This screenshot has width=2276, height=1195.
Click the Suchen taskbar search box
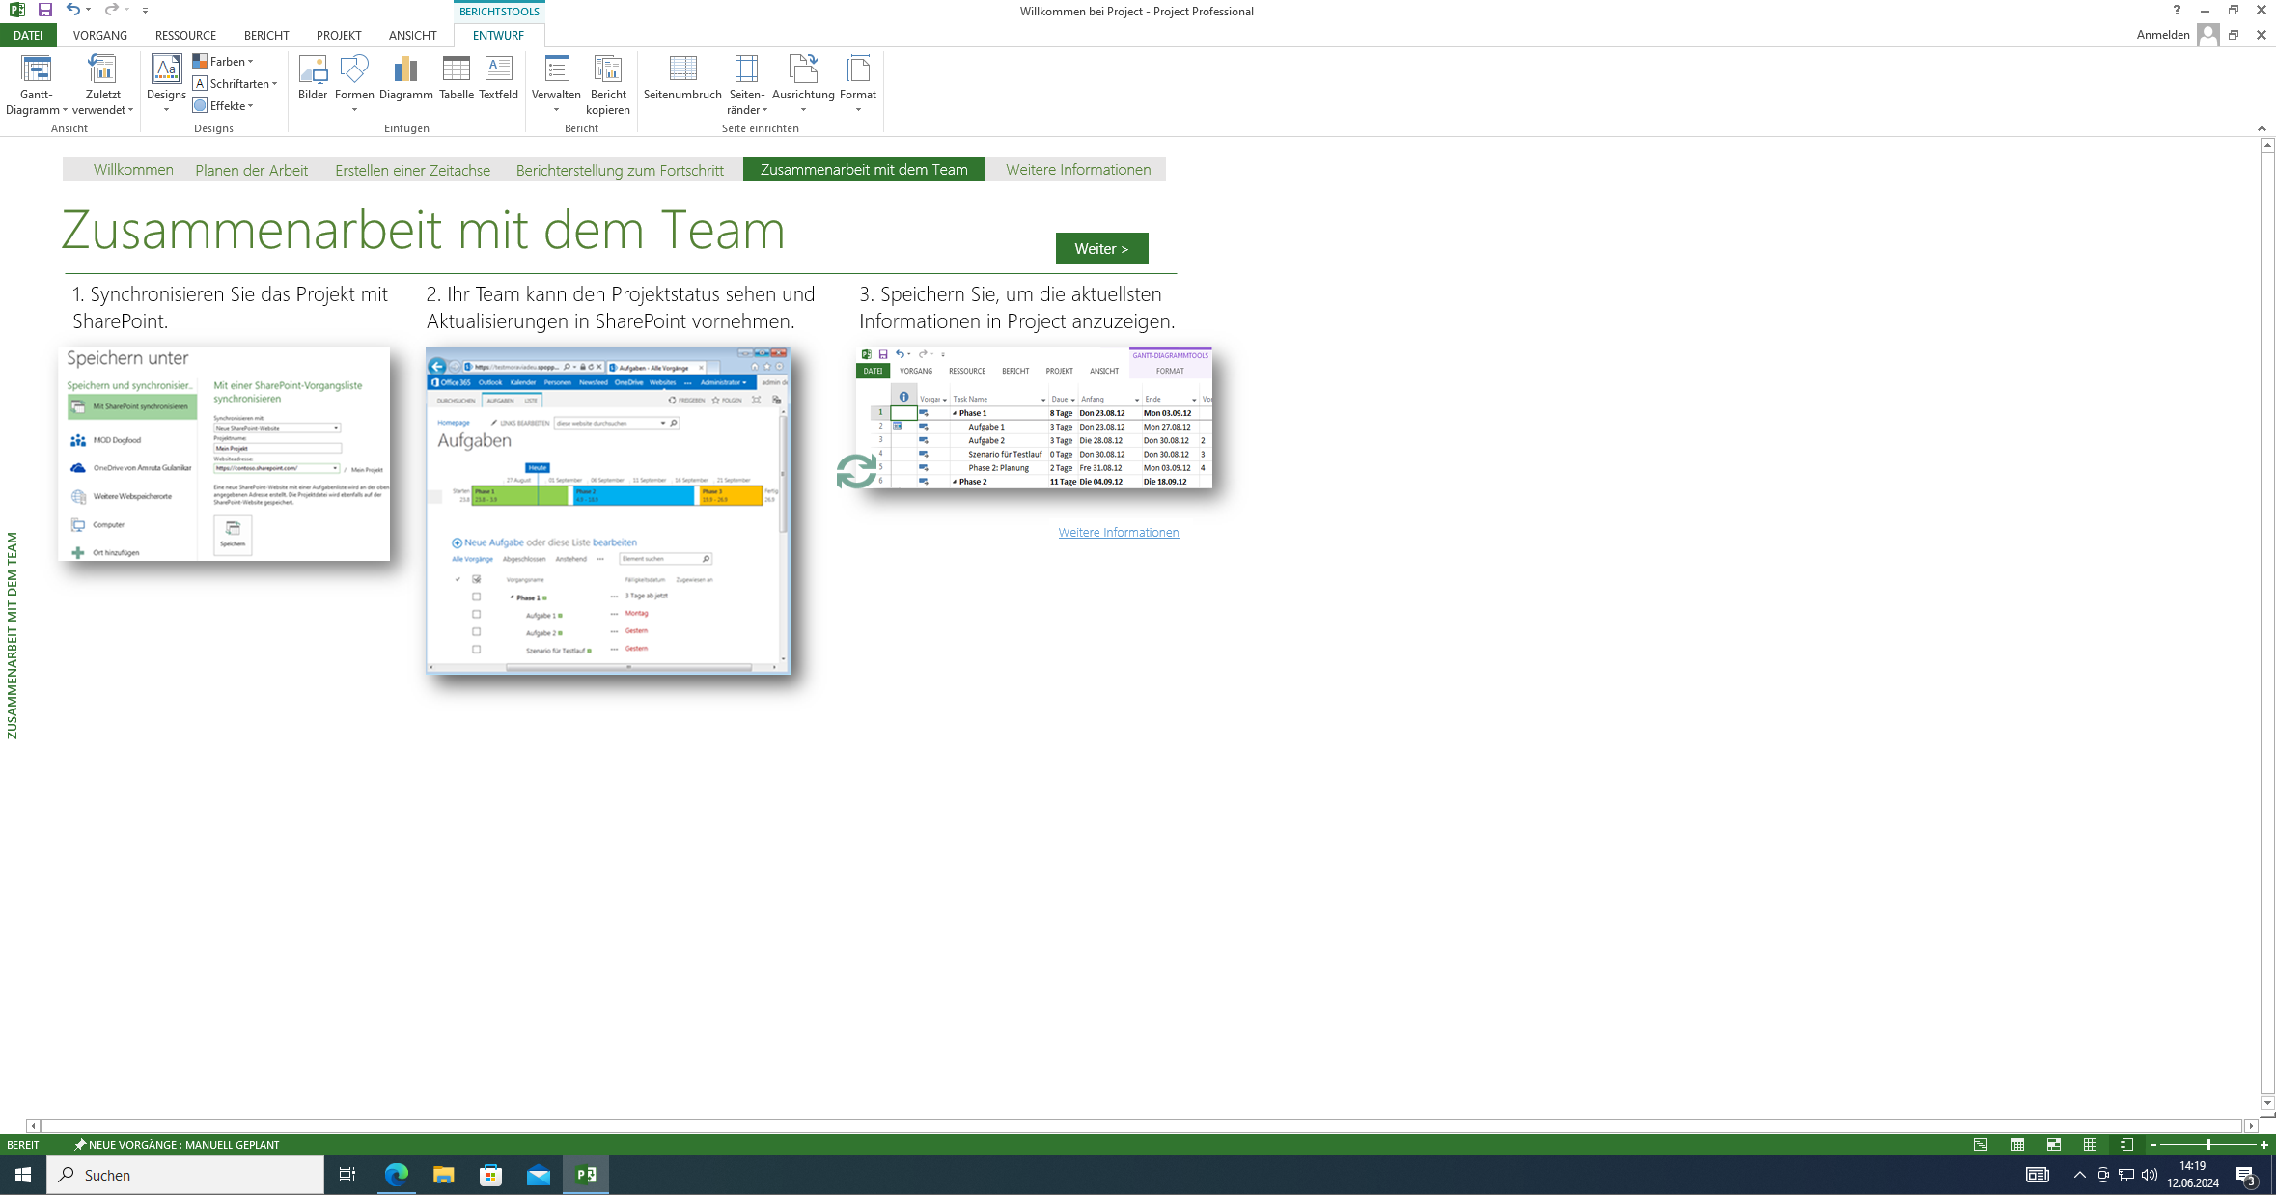click(x=185, y=1175)
